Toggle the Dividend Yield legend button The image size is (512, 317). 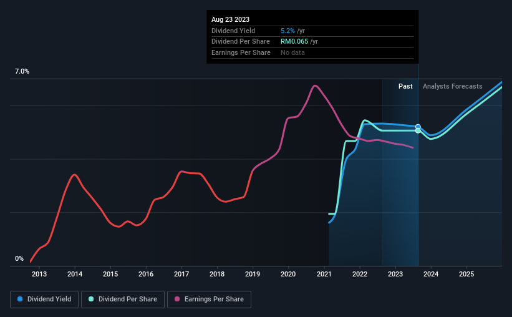tap(44, 300)
